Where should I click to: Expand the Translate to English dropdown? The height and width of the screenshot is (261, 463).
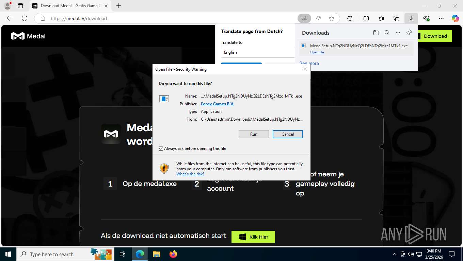pos(258,52)
